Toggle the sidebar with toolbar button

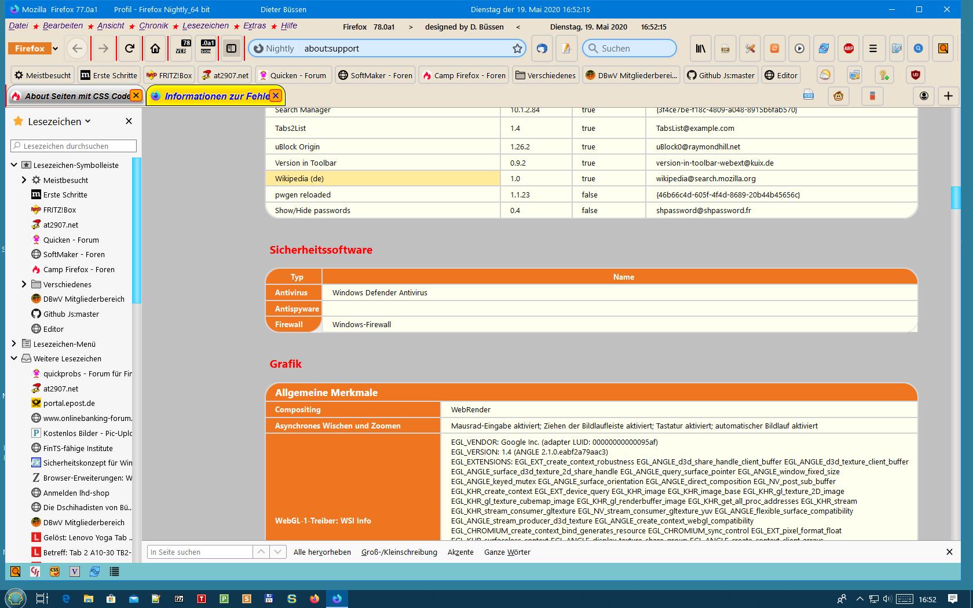231,49
